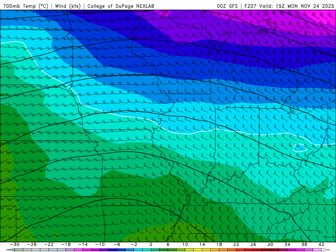Click the "F207 Valid: 15Z MON NOV 24 2025" text
Screen dimensions: 336x252
coord(289,6)
